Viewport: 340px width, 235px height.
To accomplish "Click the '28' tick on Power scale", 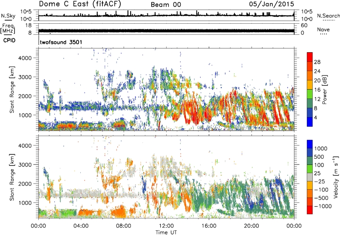I will (x=317, y=62).
